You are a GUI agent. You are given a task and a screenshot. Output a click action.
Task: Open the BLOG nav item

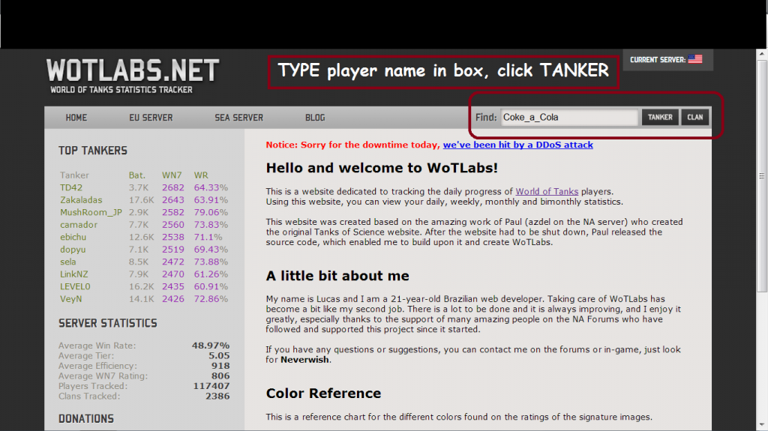315,118
